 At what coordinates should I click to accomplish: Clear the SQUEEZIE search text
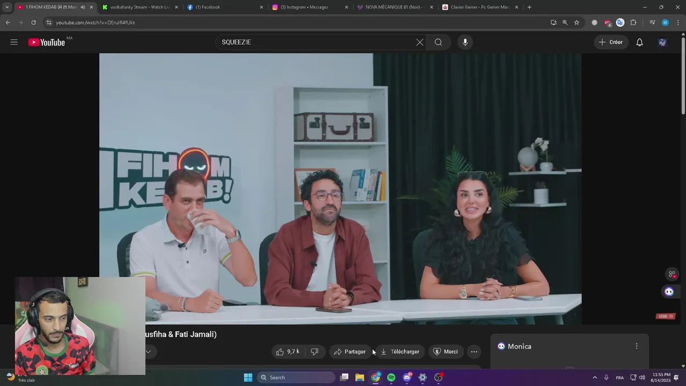[x=420, y=42]
